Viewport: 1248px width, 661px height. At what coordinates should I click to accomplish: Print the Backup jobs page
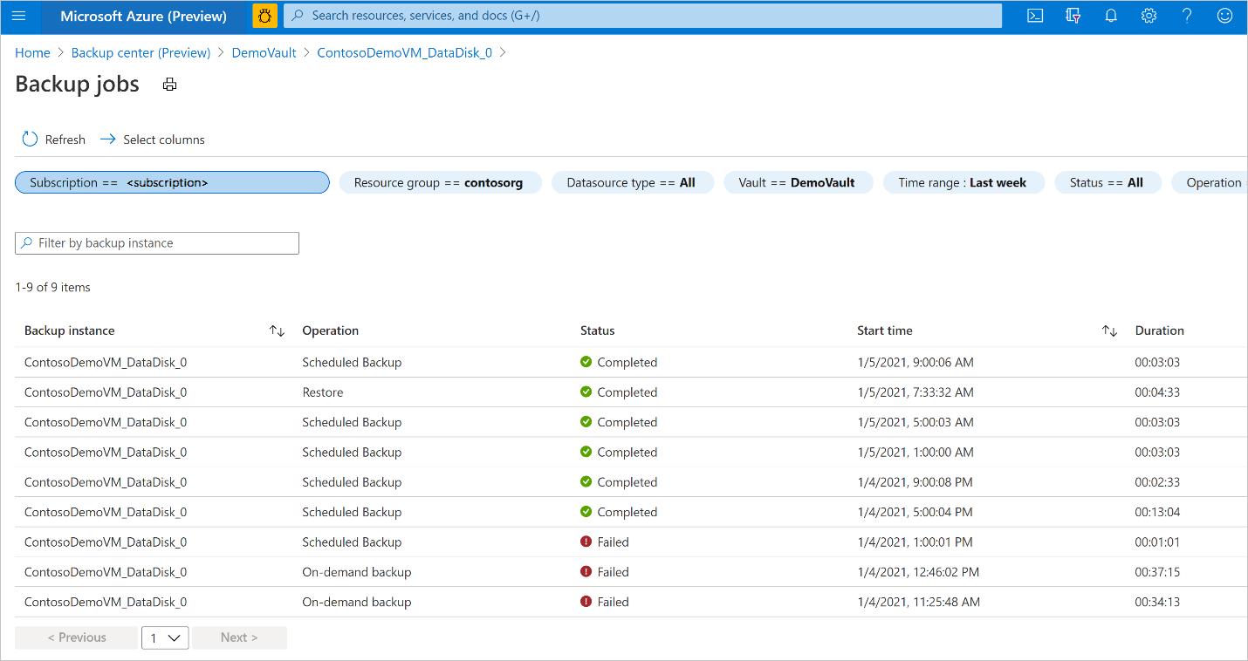coord(169,84)
